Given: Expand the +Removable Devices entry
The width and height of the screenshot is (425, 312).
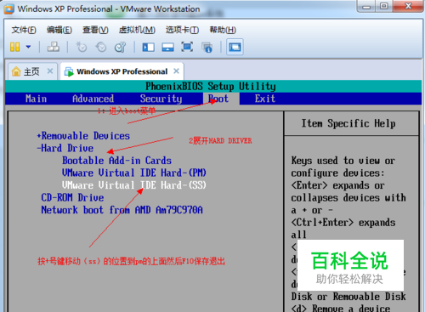Looking at the screenshot, I should point(83,136).
